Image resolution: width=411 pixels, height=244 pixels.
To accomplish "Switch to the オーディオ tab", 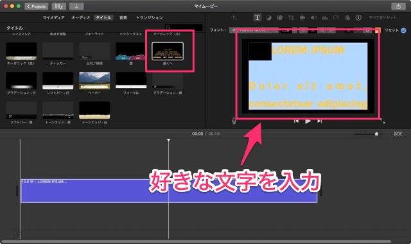I will coord(81,17).
